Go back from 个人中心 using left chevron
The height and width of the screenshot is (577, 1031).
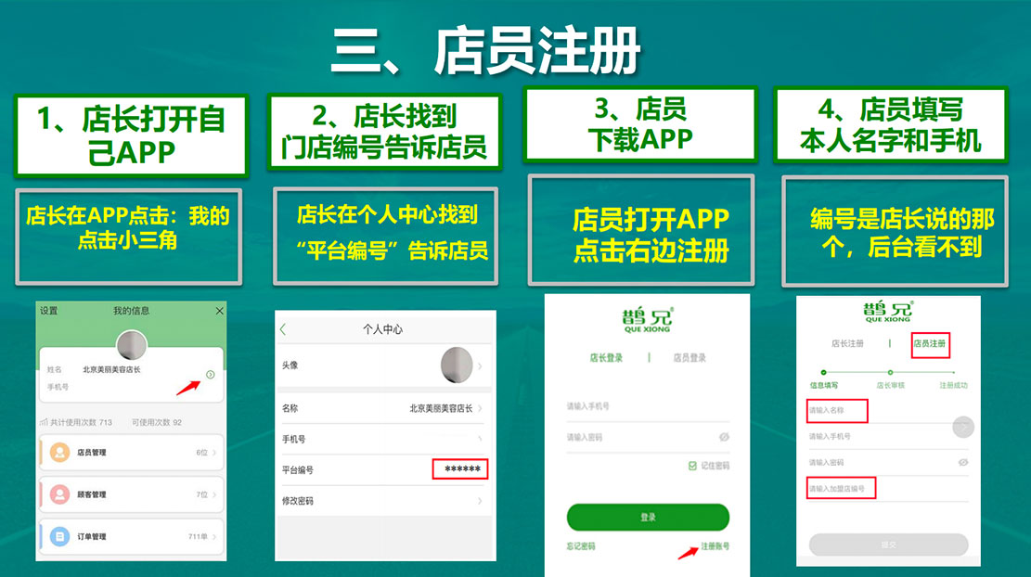(x=283, y=329)
